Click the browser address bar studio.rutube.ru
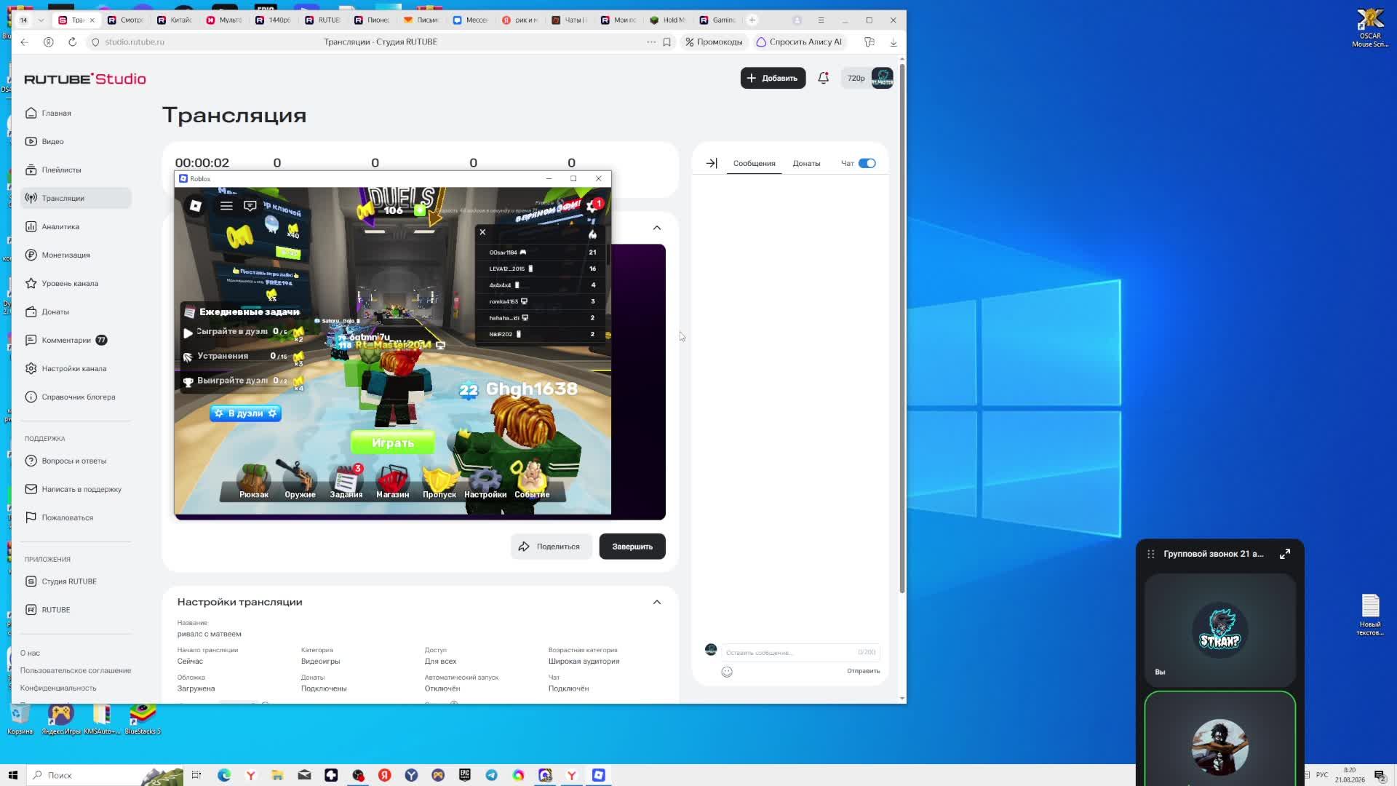 (x=135, y=42)
